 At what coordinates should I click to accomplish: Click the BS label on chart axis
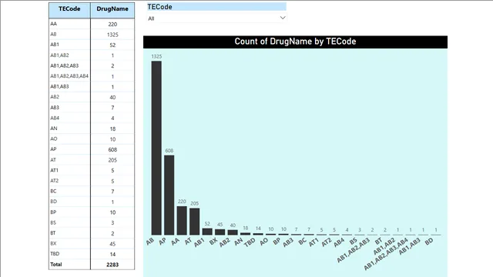[353, 241]
